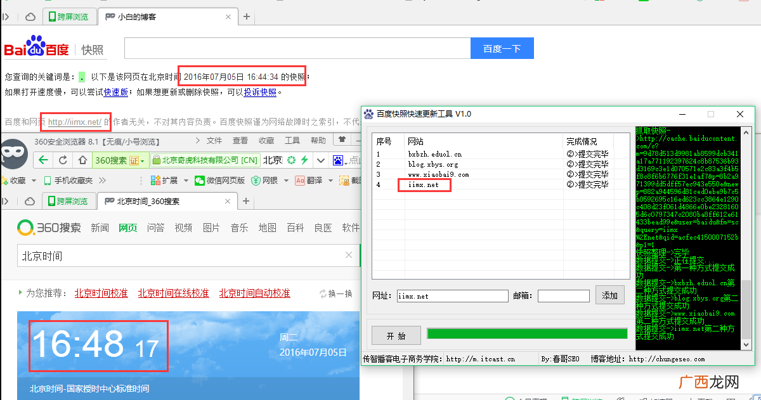The width and height of the screenshot is (761, 400).
Task: Open the 翻译 translate dropdown arrow
Action: (x=331, y=181)
